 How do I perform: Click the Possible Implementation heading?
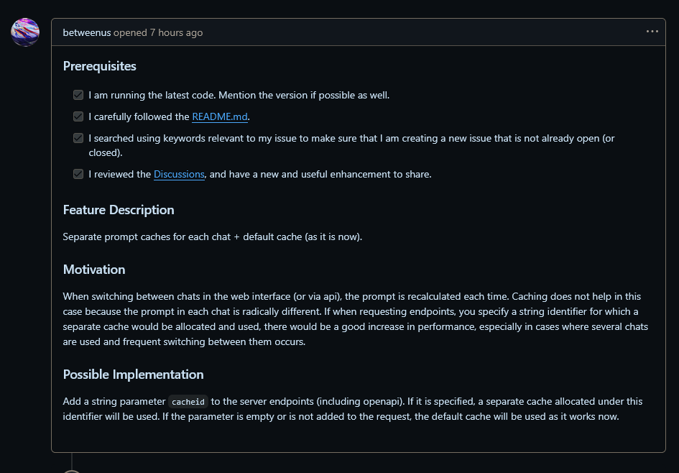coord(134,375)
